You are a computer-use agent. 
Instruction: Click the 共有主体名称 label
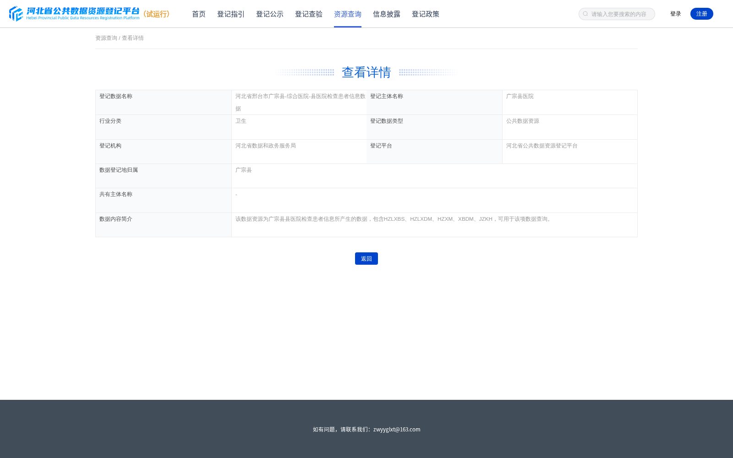pyautogui.click(x=116, y=194)
